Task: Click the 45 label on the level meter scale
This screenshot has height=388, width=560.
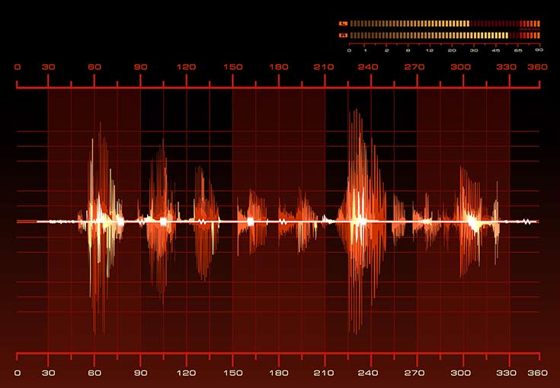Action: pyautogui.click(x=496, y=51)
